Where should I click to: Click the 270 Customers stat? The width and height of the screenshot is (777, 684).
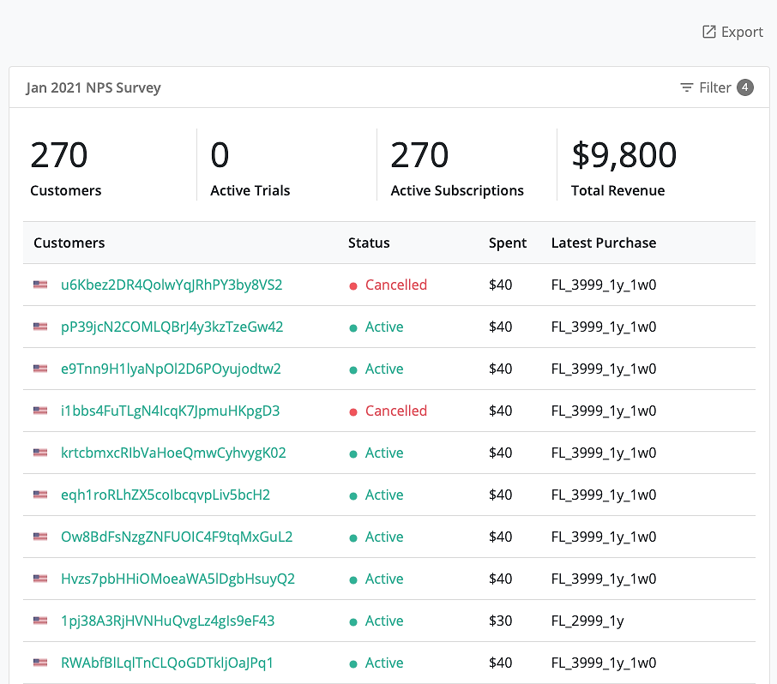tap(66, 168)
